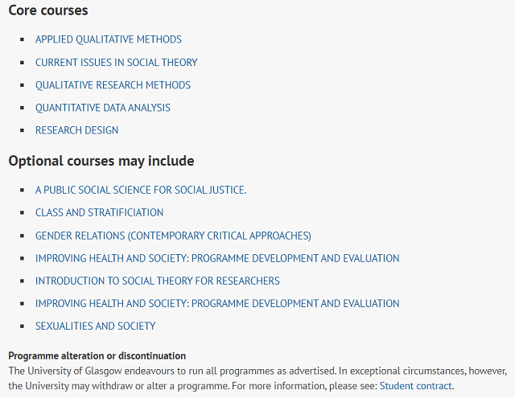515x398 pixels.
Task: Click the Class and Stratification link
Action: click(99, 212)
